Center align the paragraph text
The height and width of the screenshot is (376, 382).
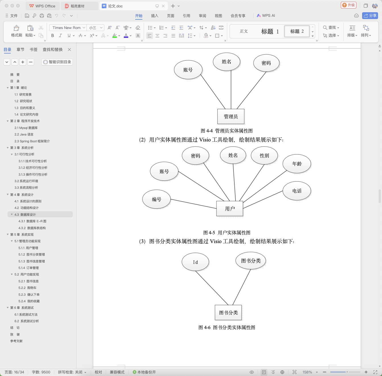[157, 36]
